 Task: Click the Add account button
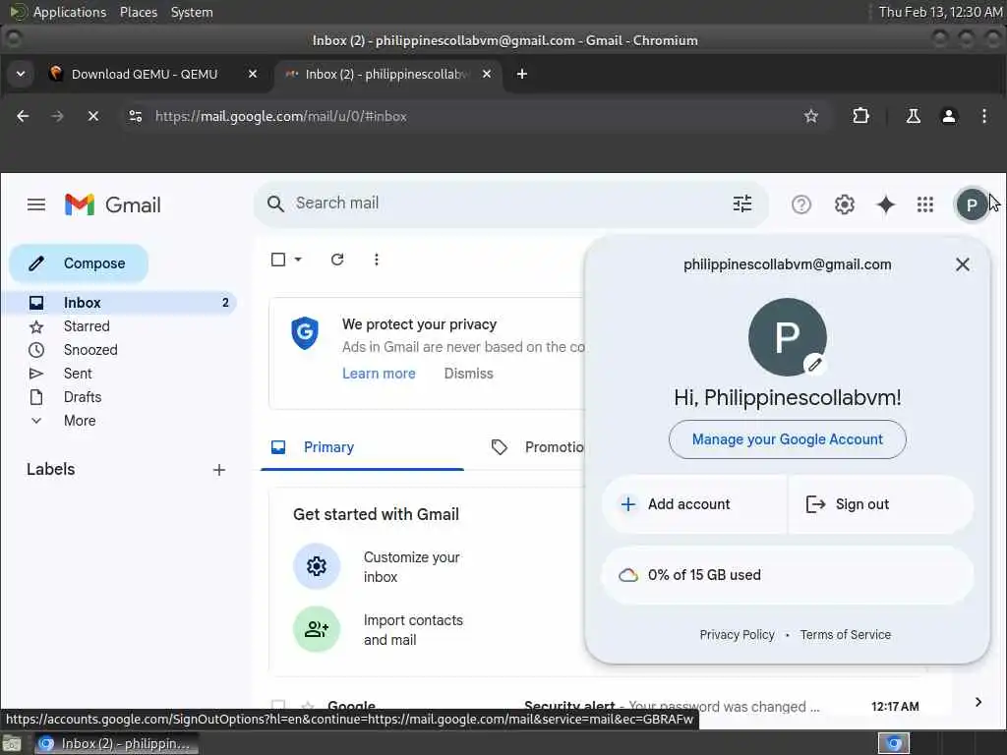694,504
